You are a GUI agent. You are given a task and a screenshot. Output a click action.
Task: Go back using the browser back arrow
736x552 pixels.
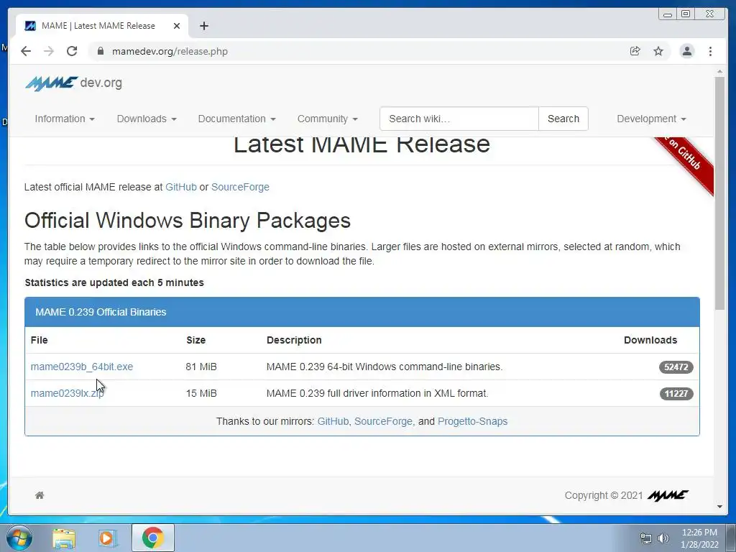(26, 51)
